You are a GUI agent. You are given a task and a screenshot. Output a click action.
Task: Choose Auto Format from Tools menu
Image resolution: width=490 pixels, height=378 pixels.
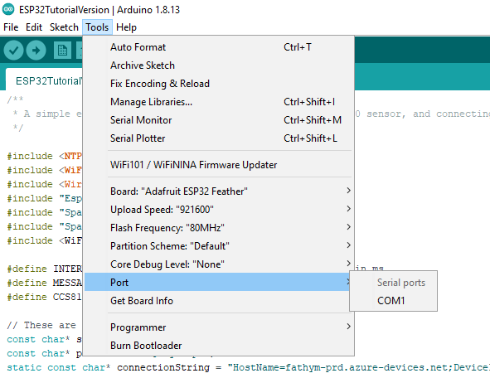219,47
